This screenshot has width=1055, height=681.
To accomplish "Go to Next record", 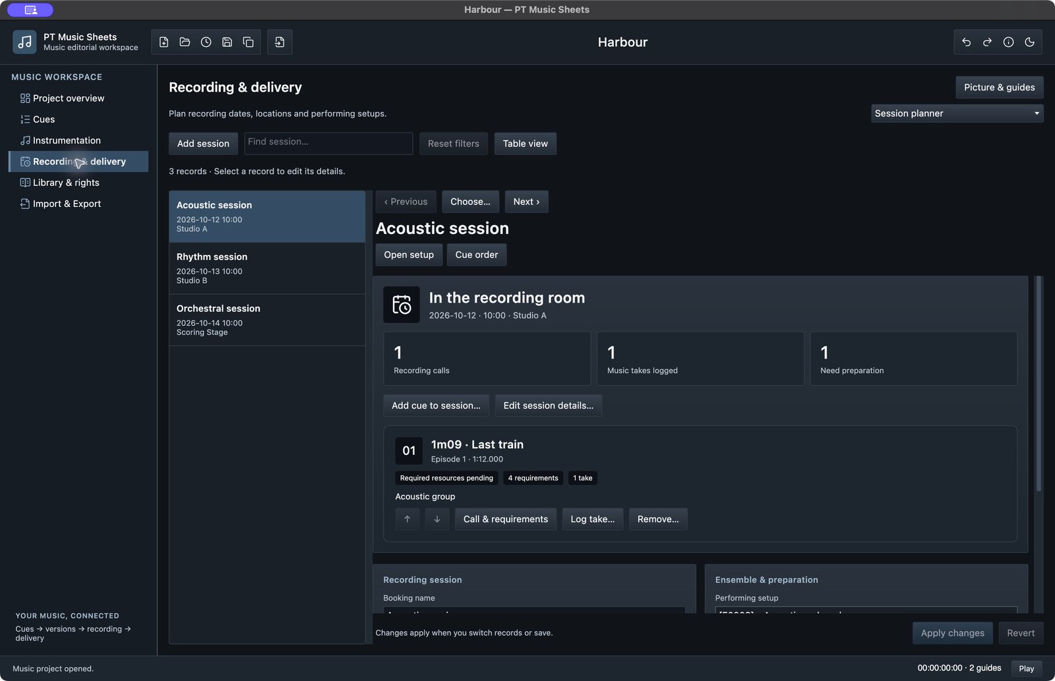I will 526,202.
